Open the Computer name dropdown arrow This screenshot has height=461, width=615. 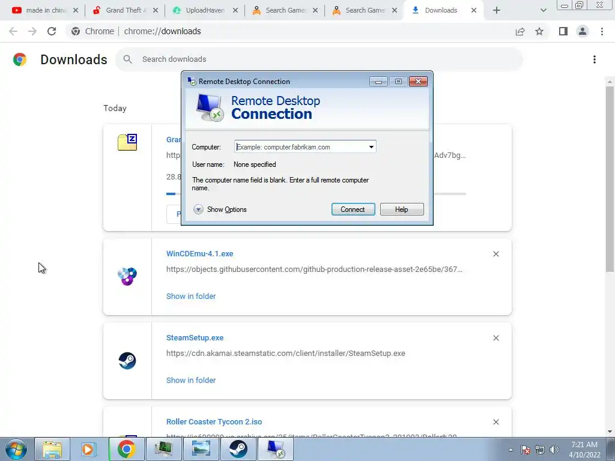[x=371, y=147]
